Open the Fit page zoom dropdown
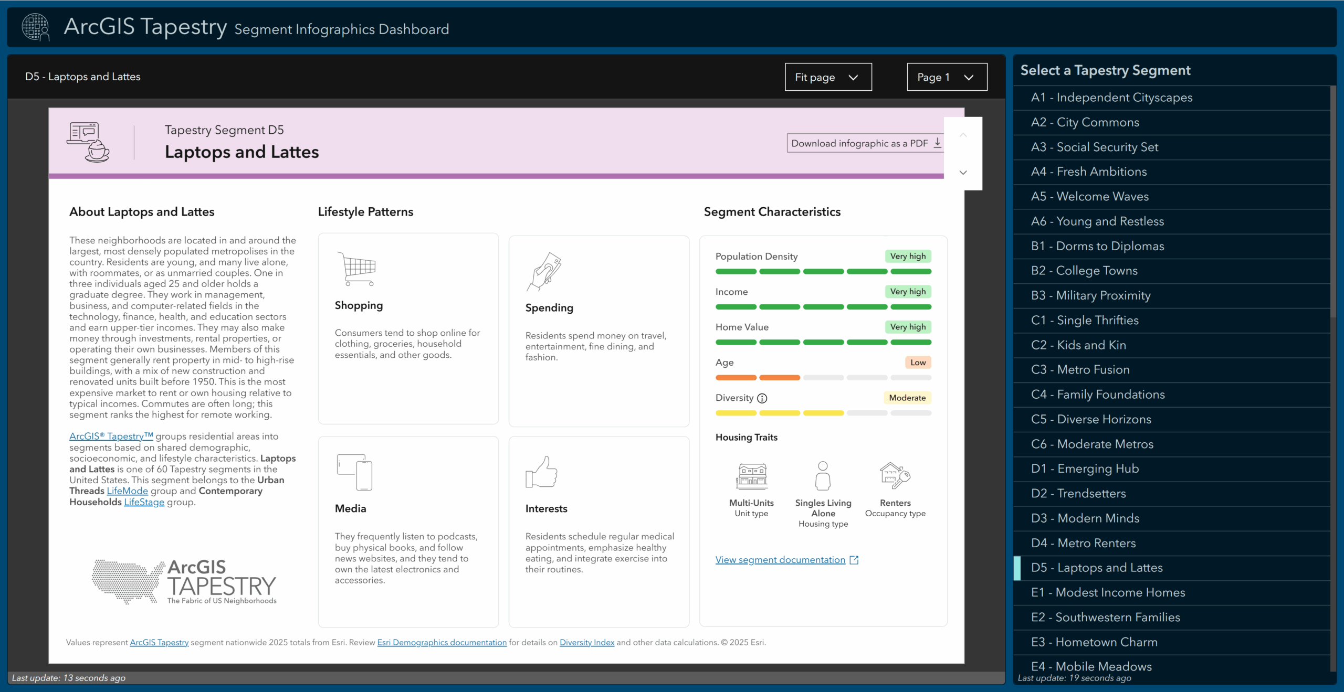 (x=828, y=77)
